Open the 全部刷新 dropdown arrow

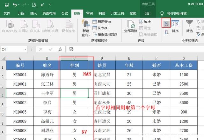131,35
